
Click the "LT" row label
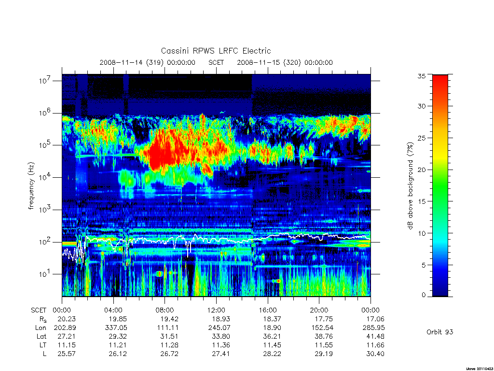pos(43,345)
